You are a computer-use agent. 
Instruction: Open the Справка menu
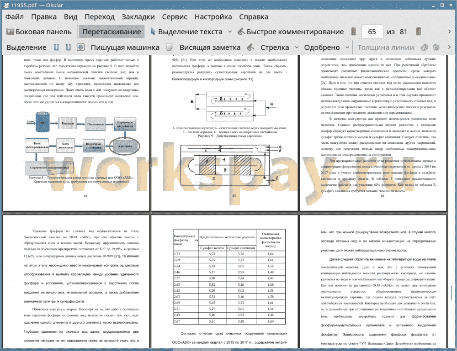[x=254, y=17]
